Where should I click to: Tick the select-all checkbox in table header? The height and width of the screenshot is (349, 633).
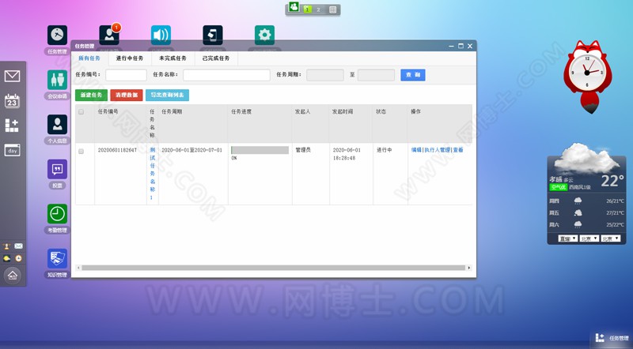click(x=81, y=112)
